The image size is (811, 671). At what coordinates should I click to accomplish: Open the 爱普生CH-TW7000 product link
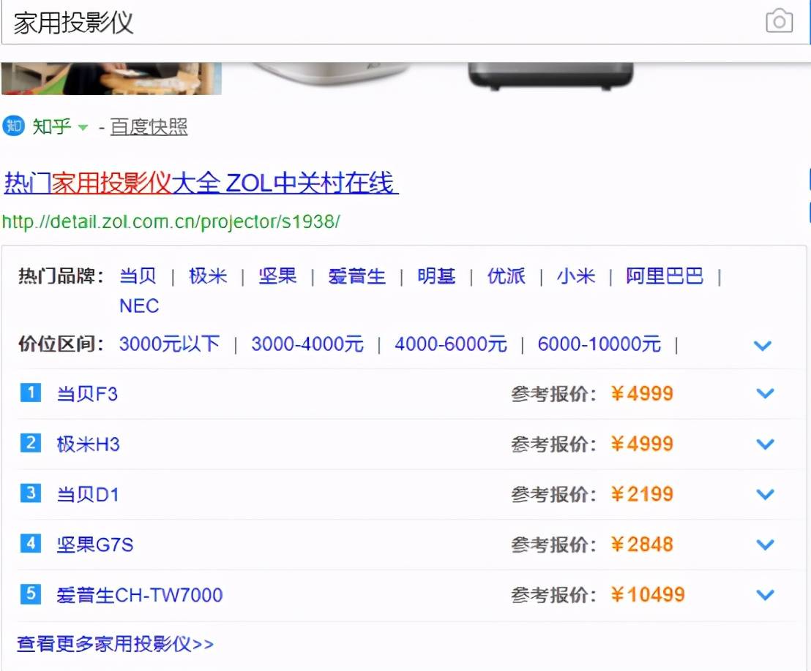point(140,595)
